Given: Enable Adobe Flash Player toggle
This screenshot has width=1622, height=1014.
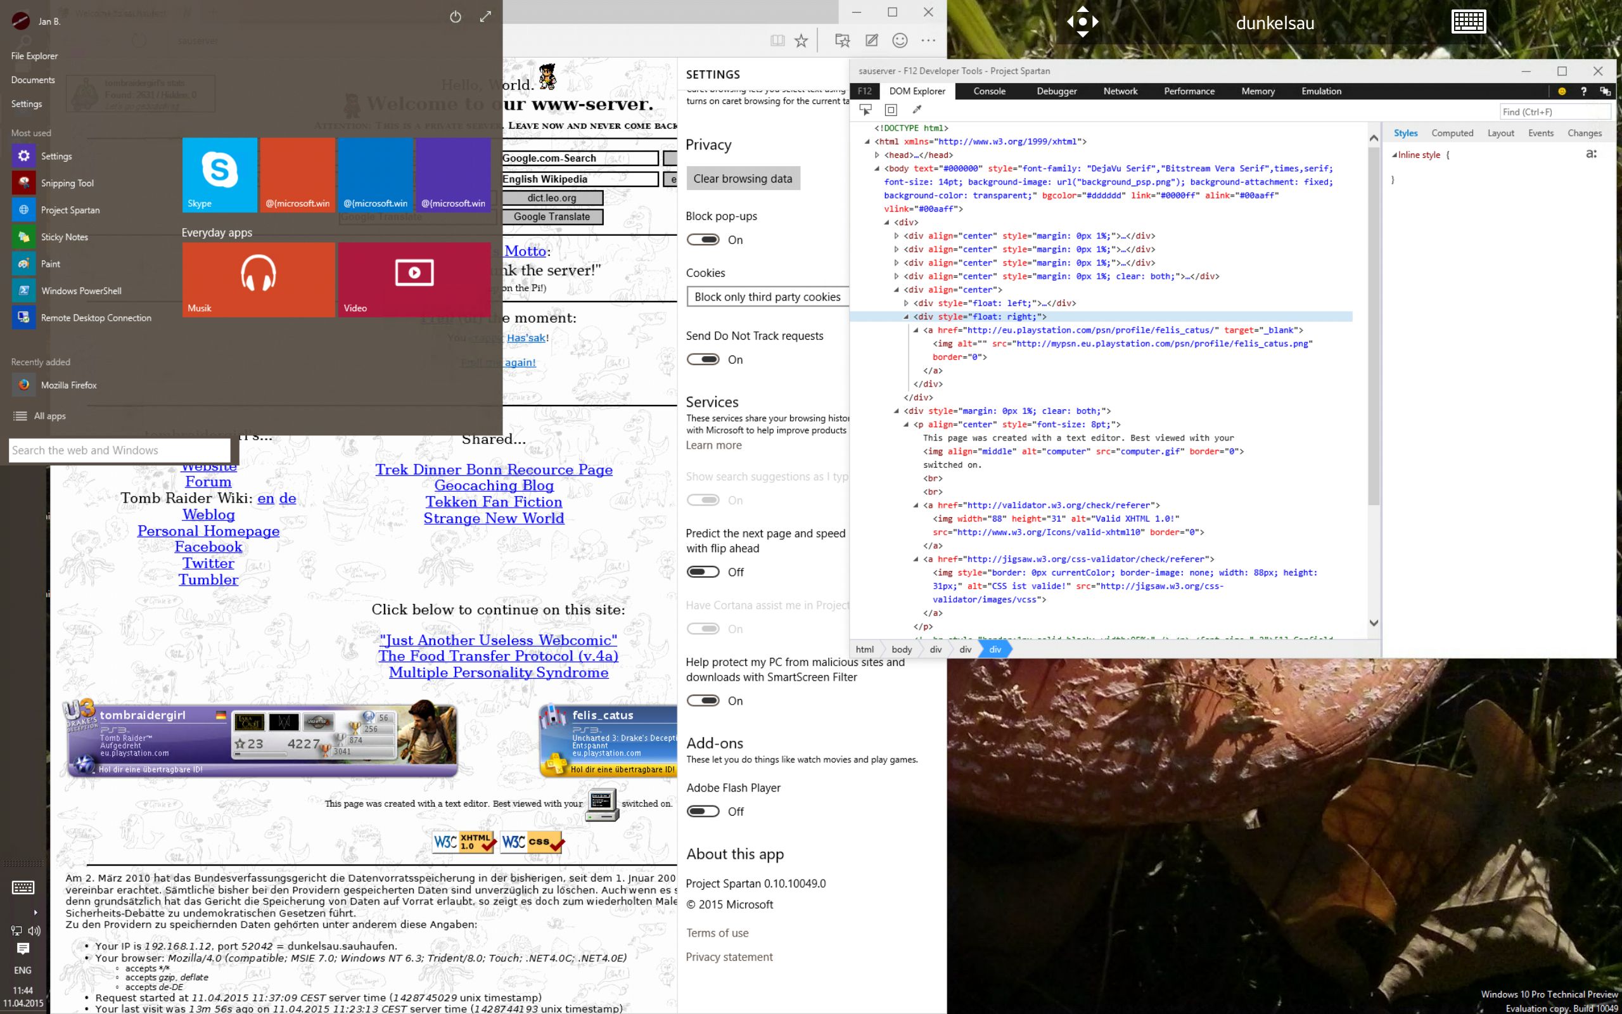Looking at the screenshot, I should (703, 811).
